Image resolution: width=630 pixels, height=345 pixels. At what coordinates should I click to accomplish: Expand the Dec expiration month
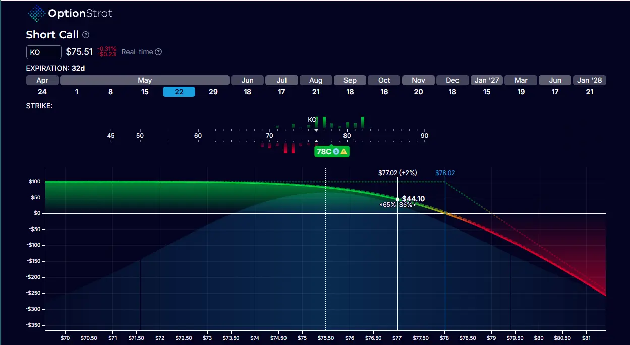452,80
